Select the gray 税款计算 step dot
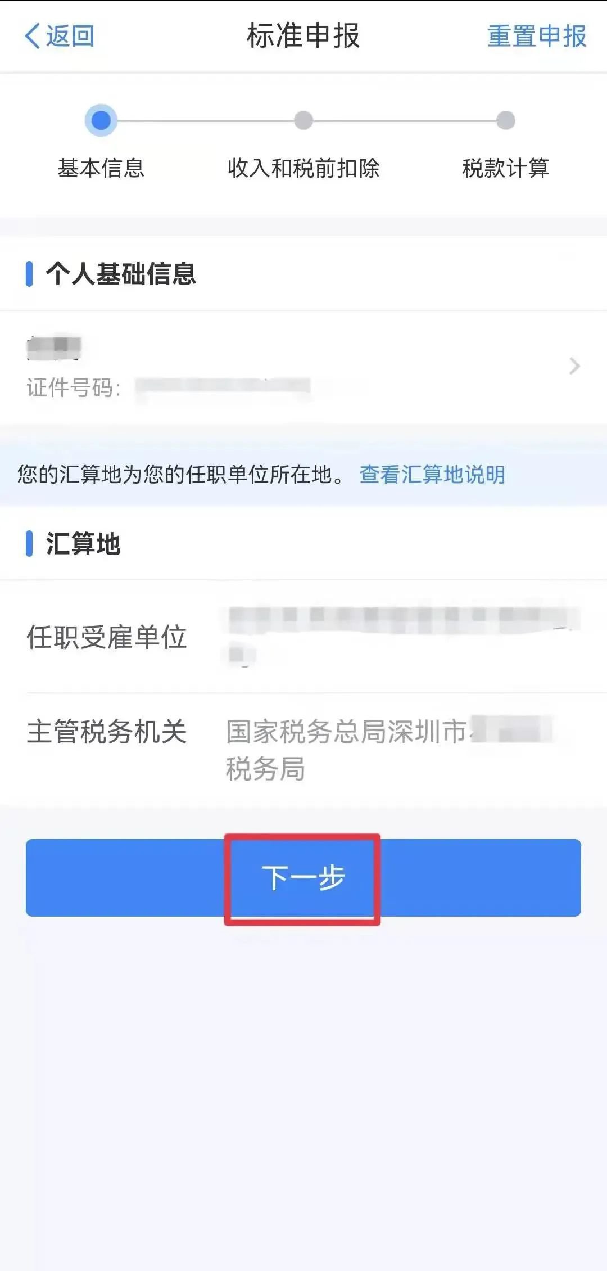The width and height of the screenshot is (607, 1271). click(x=506, y=120)
